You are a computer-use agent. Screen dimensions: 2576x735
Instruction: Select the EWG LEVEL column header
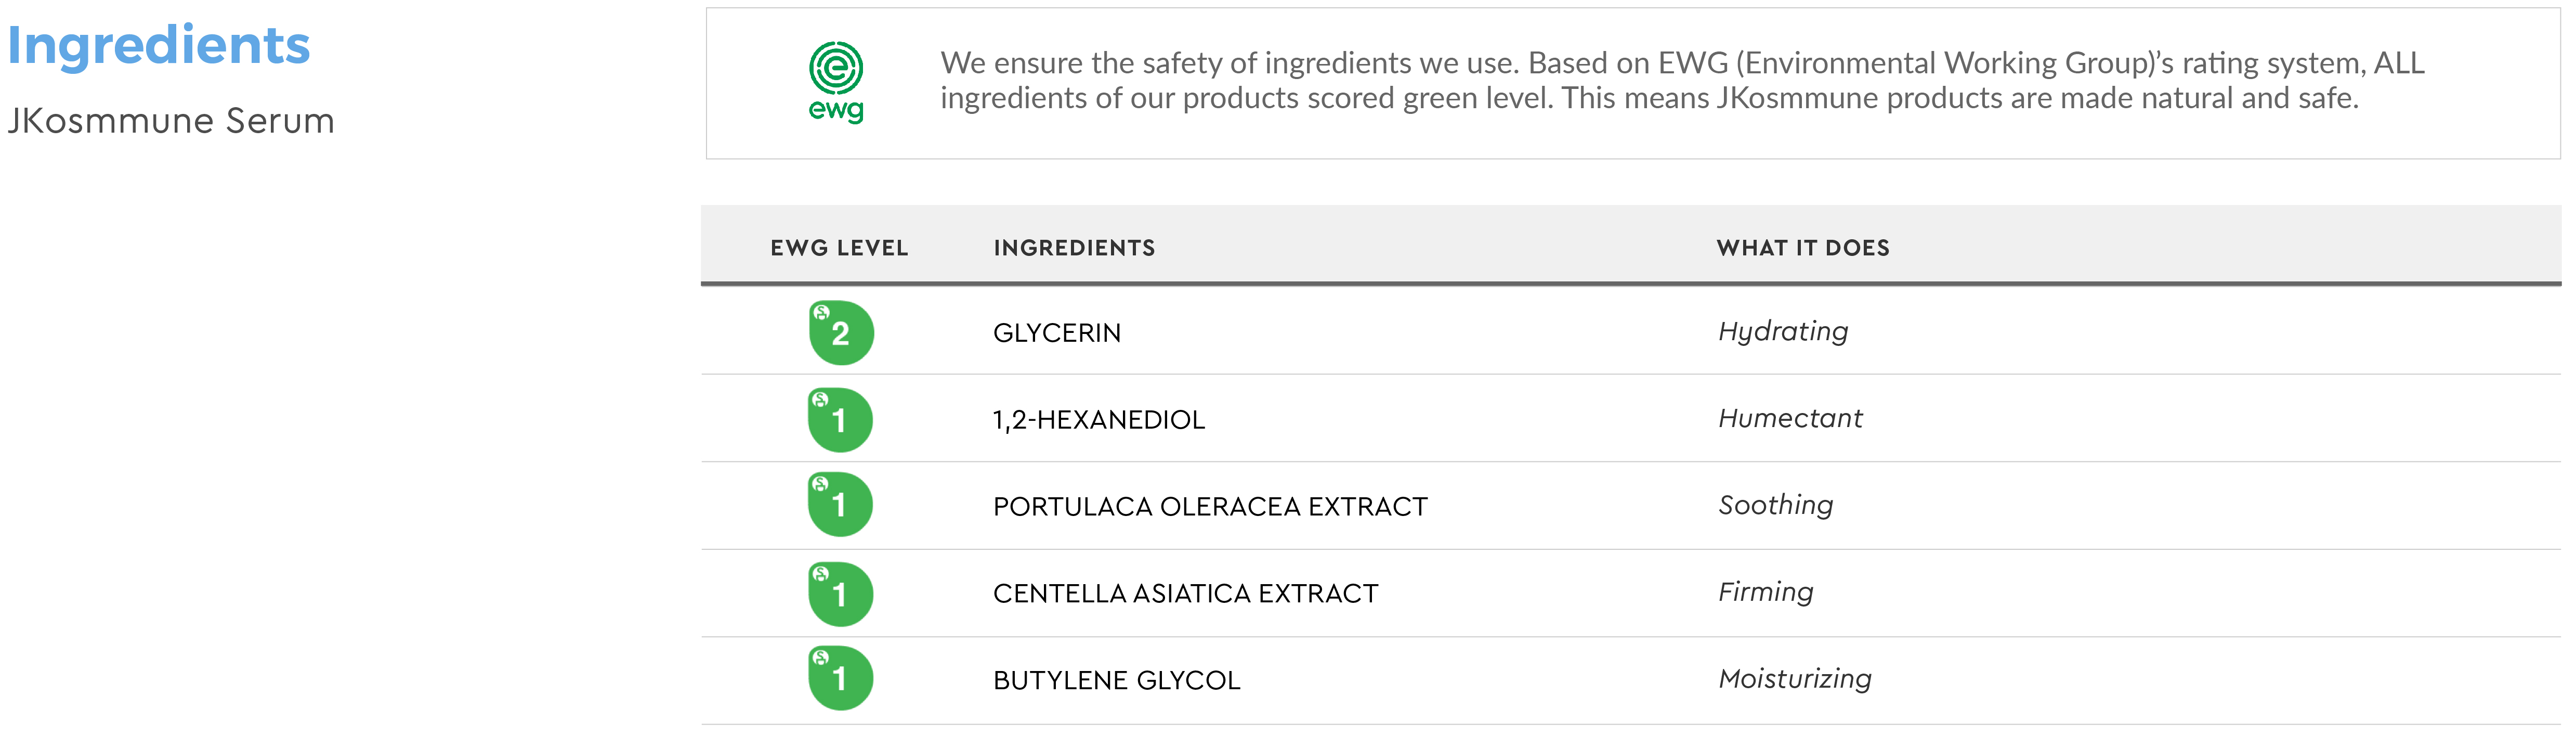(x=839, y=248)
